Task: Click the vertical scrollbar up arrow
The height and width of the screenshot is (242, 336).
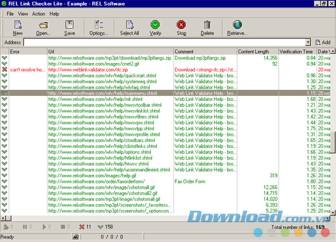Action: [332, 51]
